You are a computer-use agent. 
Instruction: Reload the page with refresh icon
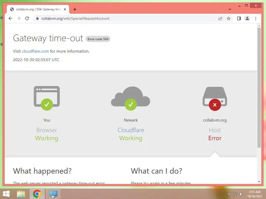tap(27, 18)
